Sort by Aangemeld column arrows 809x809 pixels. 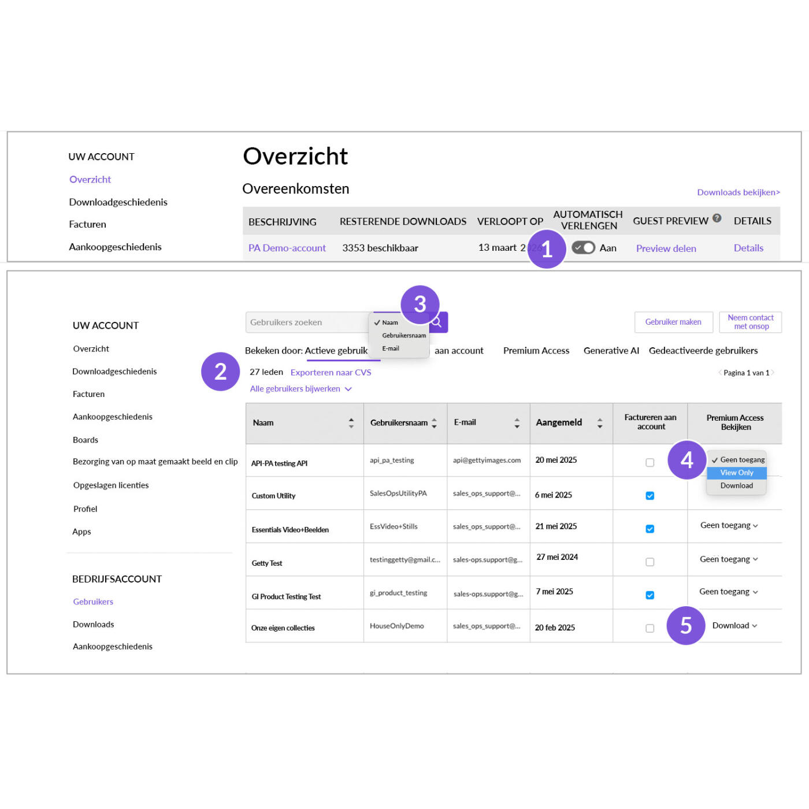point(600,423)
